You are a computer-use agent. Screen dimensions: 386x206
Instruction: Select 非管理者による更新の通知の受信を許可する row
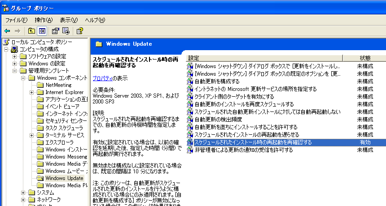pos(244,150)
